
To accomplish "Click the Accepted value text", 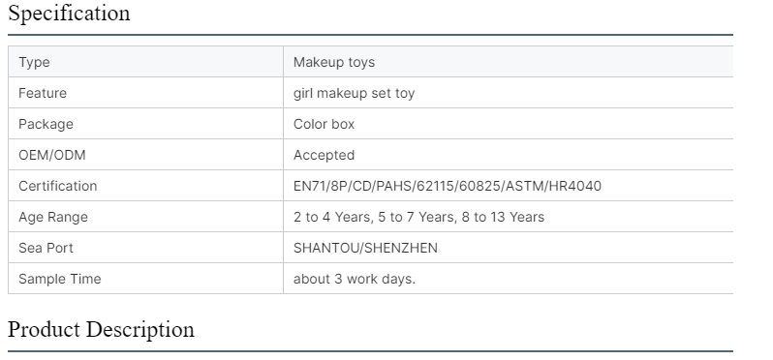I will pyautogui.click(x=324, y=155).
